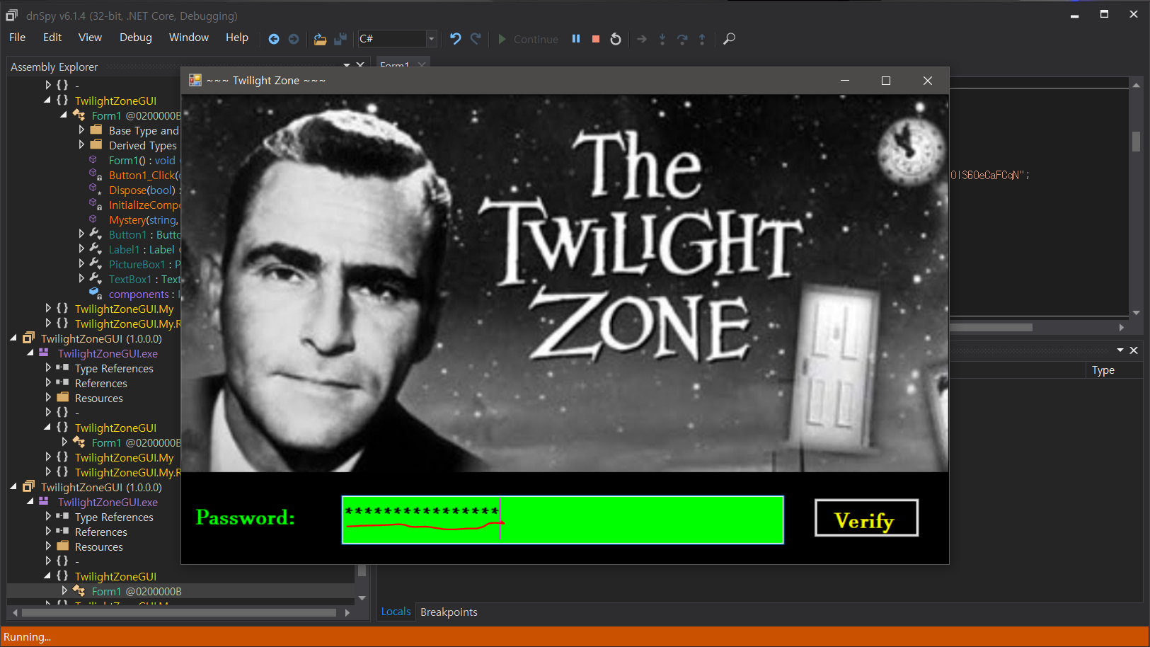Navigate forward with the forward arrow icon
This screenshot has height=647, width=1150.
pos(294,39)
